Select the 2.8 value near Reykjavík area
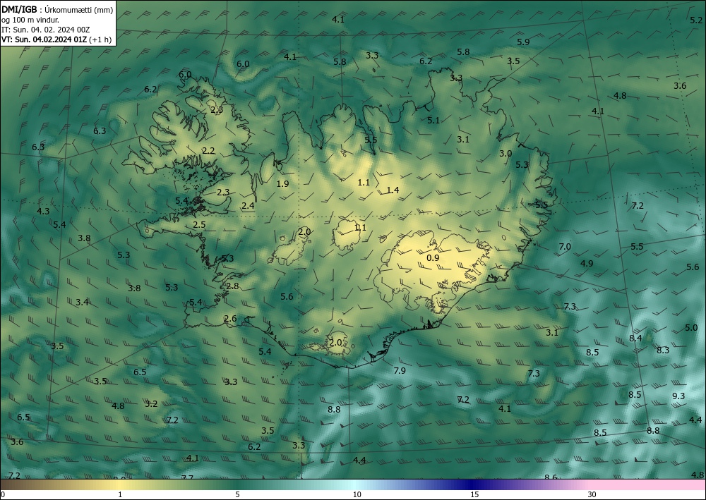Viewport: 706px width, 500px height. (x=232, y=286)
